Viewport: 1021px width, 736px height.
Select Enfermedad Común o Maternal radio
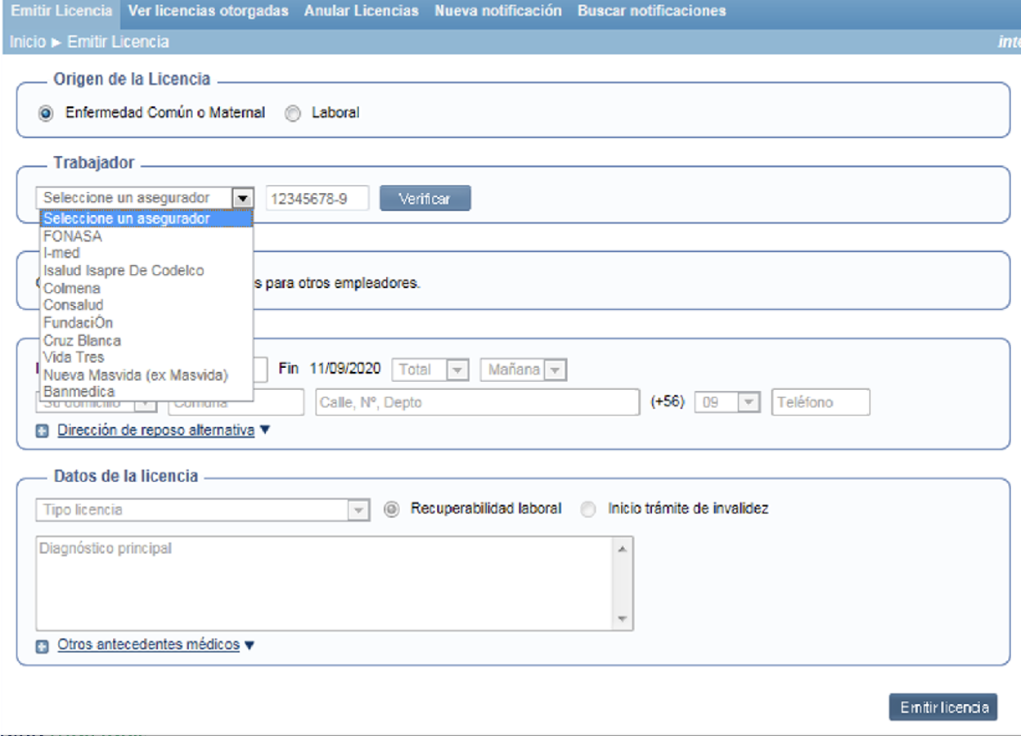[x=46, y=114]
